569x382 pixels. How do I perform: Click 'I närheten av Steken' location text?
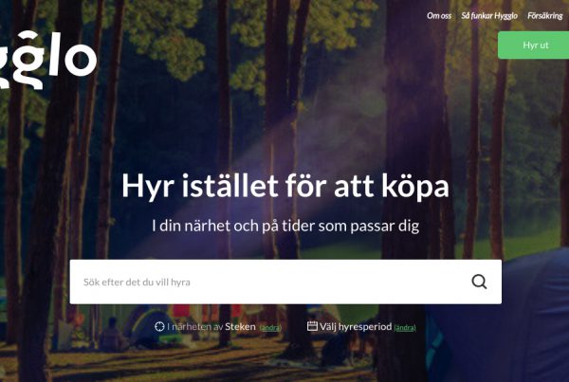coord(211,326)
